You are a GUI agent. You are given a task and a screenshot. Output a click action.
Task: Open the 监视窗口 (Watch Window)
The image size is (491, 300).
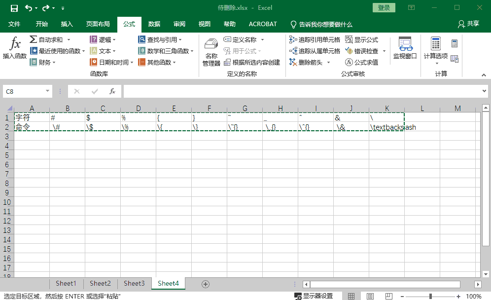pyautogui.click(x=405, y=49)
